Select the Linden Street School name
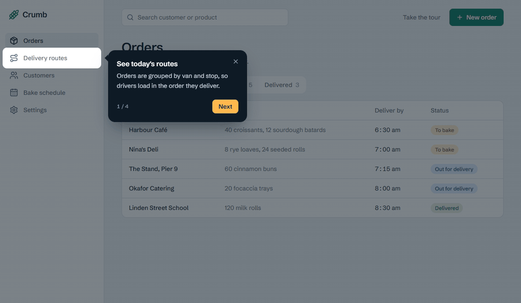This screenshot has height=303, width=521. pos(159,208)
